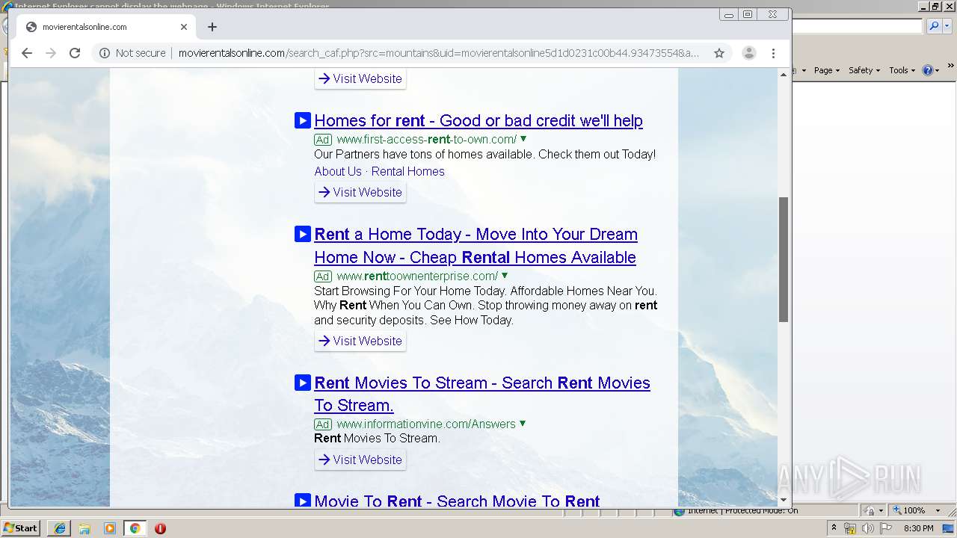Click the Internet Explorer Help icon
The width and height of the screenshot is (957, 538).
pos(928,70)
